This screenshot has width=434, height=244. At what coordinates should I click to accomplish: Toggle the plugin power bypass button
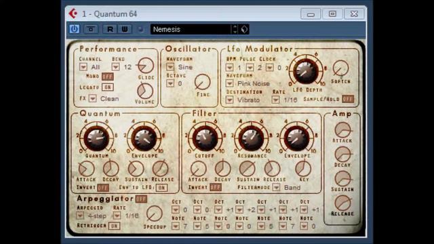74,29
